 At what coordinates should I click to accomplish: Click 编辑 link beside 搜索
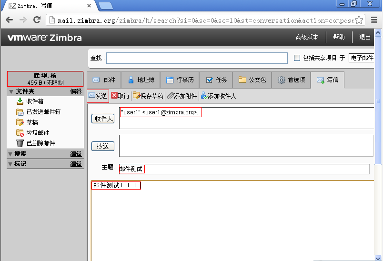(76, 154)
